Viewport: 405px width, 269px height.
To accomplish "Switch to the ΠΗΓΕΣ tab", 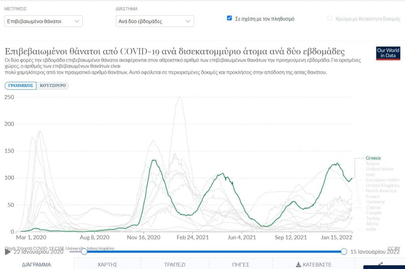I will coord(240,265).
